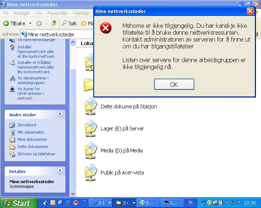Collapse the Andre steder panel

[60, 114]
